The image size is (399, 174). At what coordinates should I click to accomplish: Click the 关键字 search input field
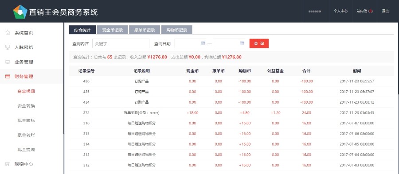click(121, 43)
